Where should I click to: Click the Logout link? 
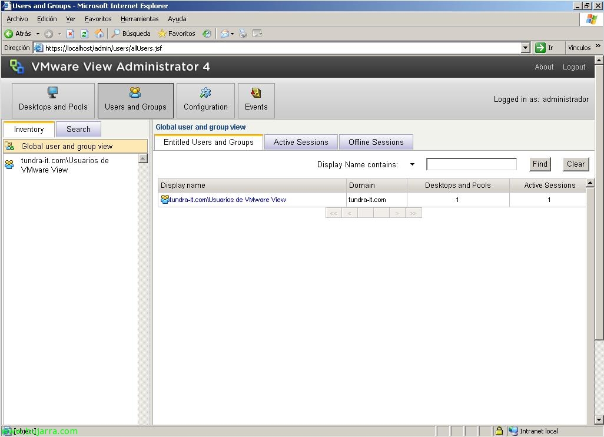(574, 67)
